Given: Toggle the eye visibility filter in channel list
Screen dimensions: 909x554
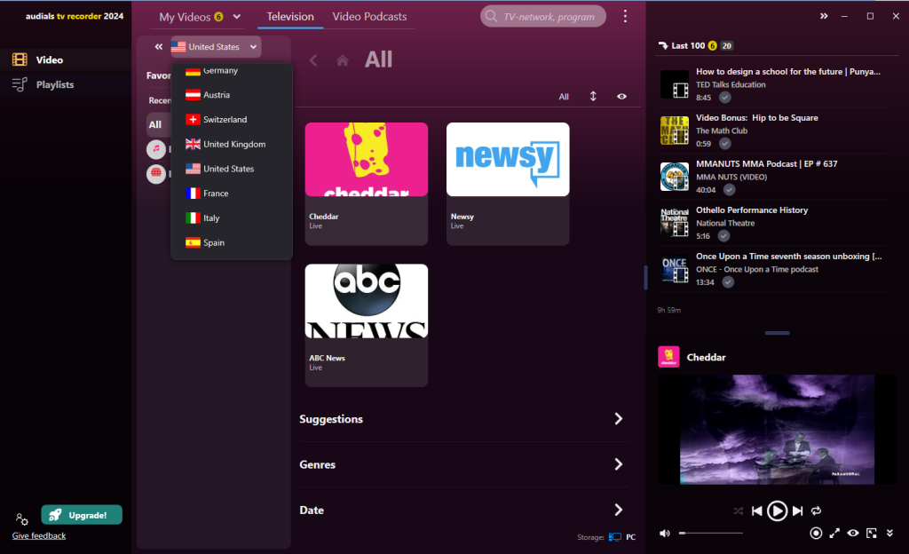Looking at the screenshot, I should (x=621, y=96).
